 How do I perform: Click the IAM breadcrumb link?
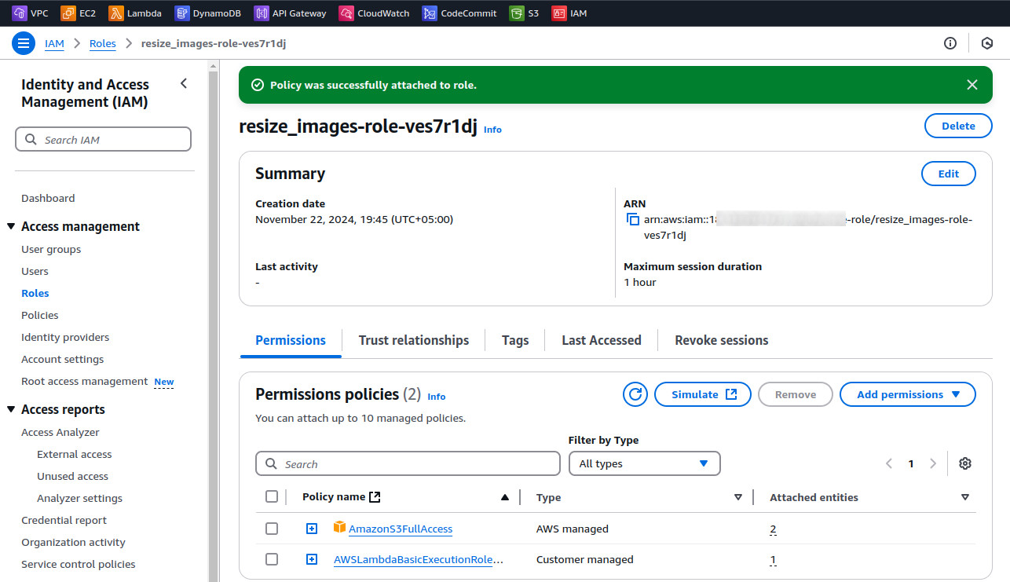click(54, 43)
